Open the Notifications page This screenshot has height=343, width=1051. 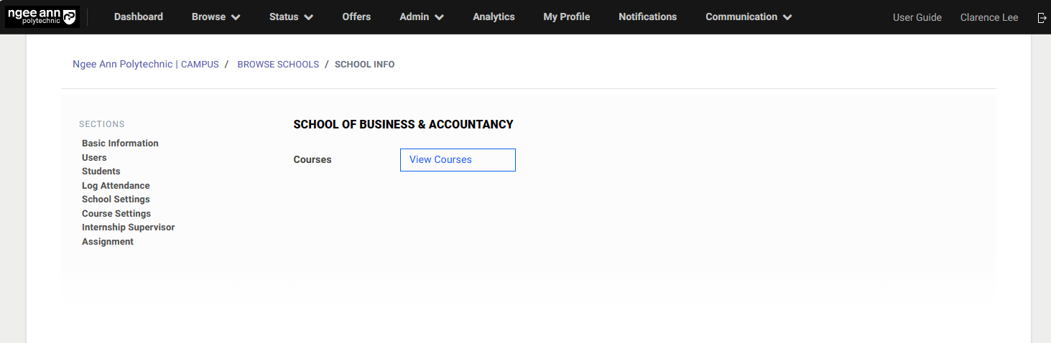pos(647,17)
